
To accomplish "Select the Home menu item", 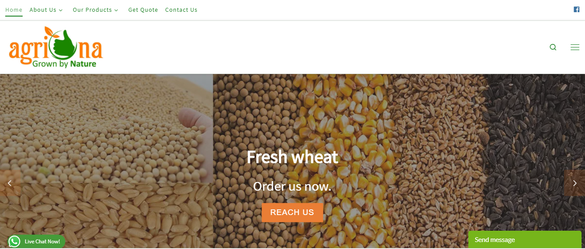I will 14,10.
